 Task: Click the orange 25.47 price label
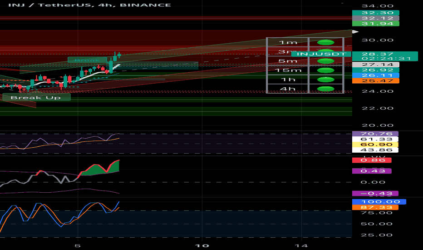375,80
